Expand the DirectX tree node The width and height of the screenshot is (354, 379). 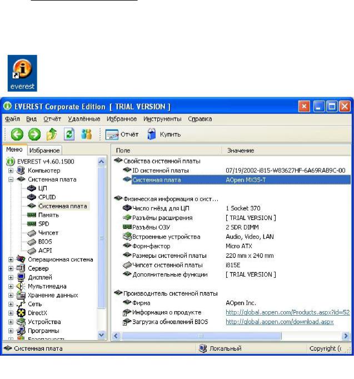click(x=11, y=313)
